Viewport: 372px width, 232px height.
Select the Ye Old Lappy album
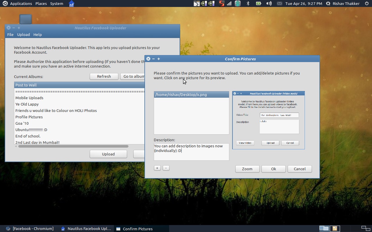pyautogui.click(x=79, y=104)
